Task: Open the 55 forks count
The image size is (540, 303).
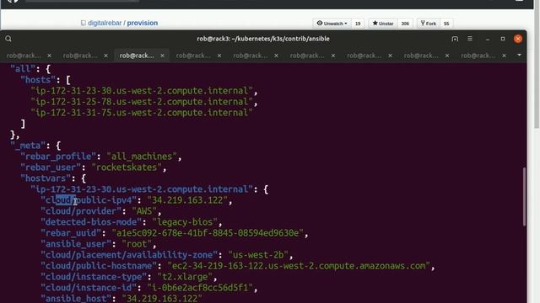Action: point(446,24)
